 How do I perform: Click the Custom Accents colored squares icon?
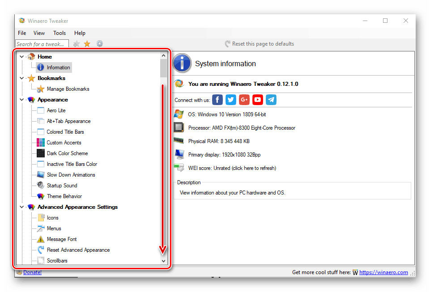coord(41,143)
